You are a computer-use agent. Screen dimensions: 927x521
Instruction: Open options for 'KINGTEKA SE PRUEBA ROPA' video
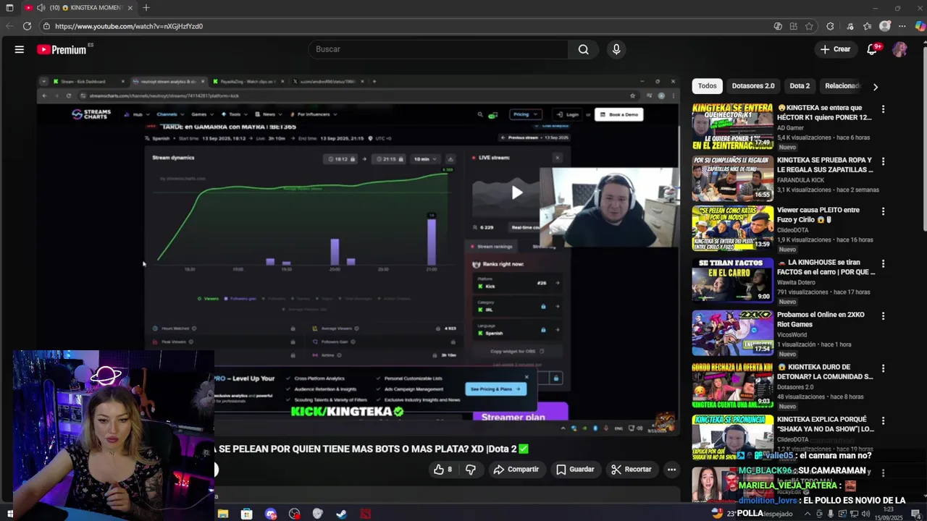coord(883,161)
